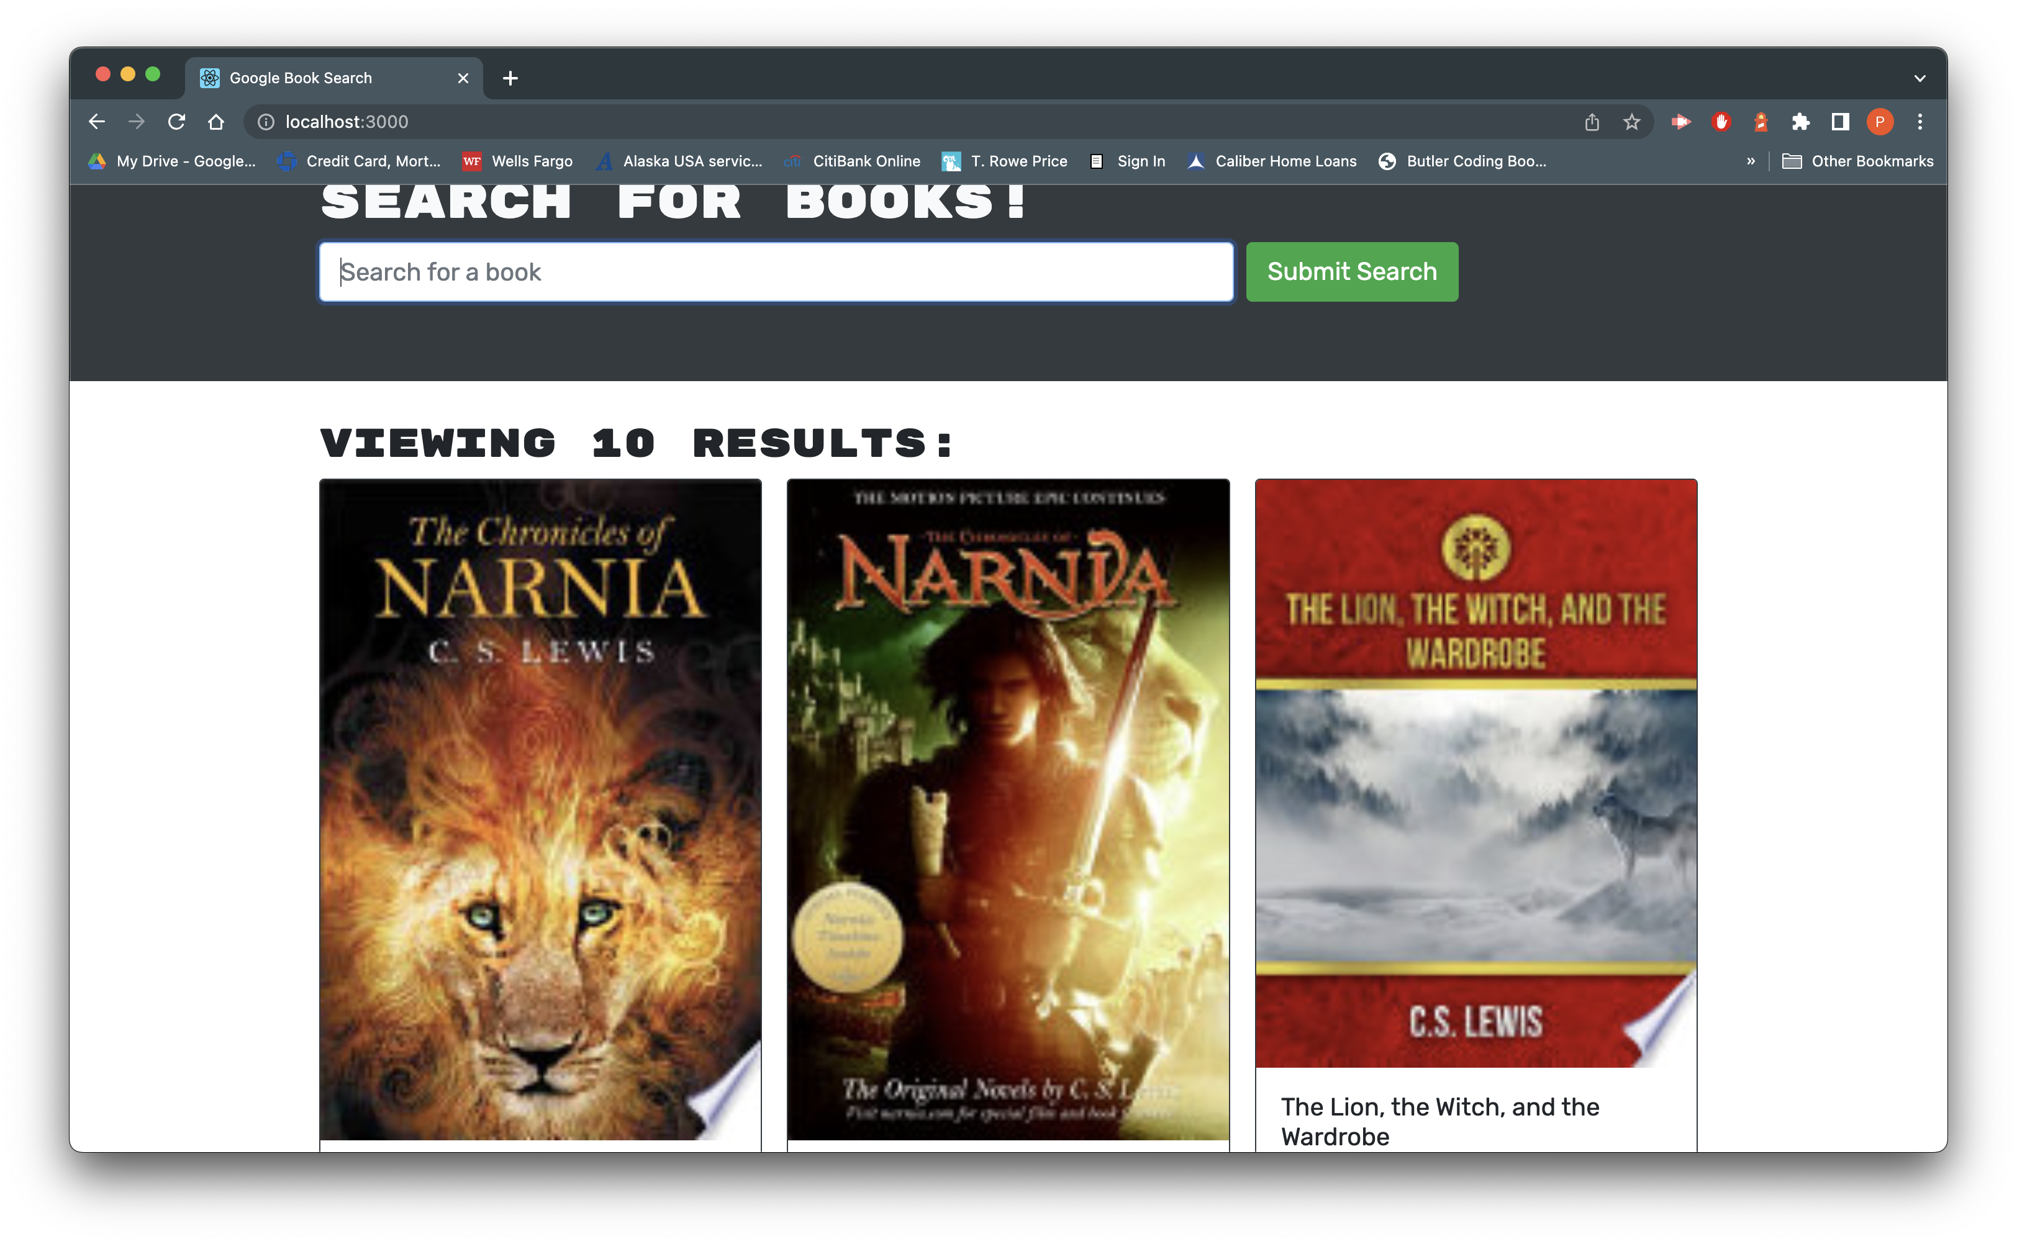Bookmark this page with the star icon
Screen dimensions: 2017x1244
click(x=1632, y=122)
